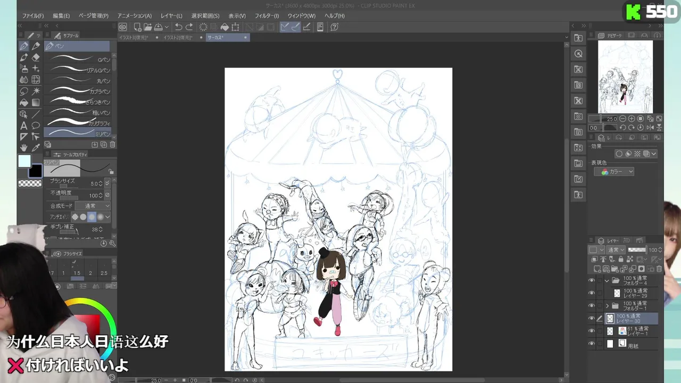Tick the lock box beside フォルダー 4
The height and width of the screenshot is (383, 681).
pos(600,280)
